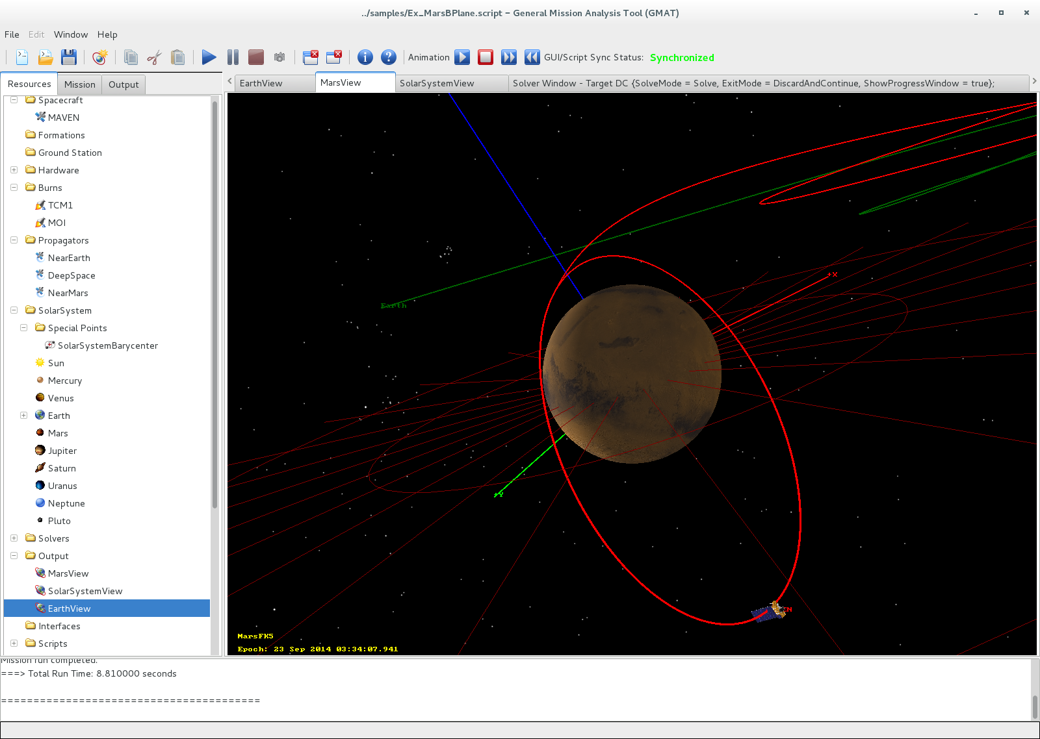Viewport: 1040px width, 739px height.
Task: Run the mission with blue play button
Action: coord(209,57)
